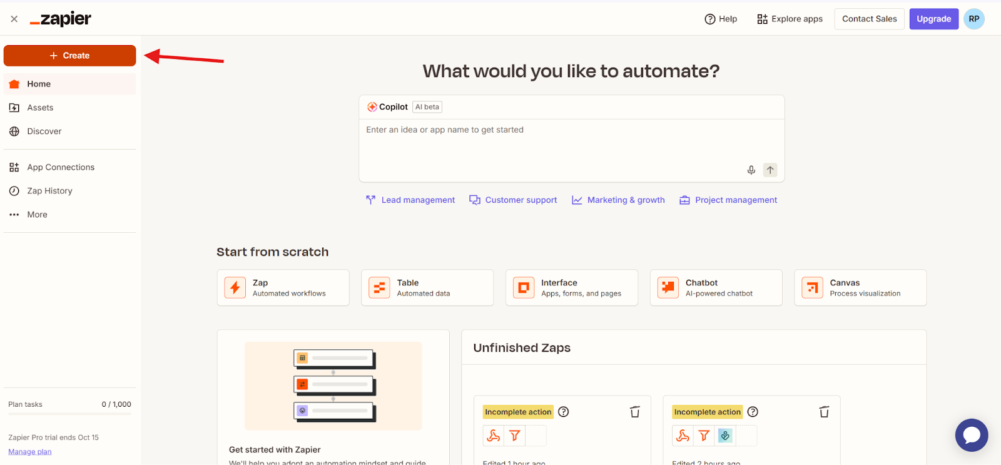Click the Project management briefcase icon
The width and height of the screenshot is (1001, 465).
(685, 200)
